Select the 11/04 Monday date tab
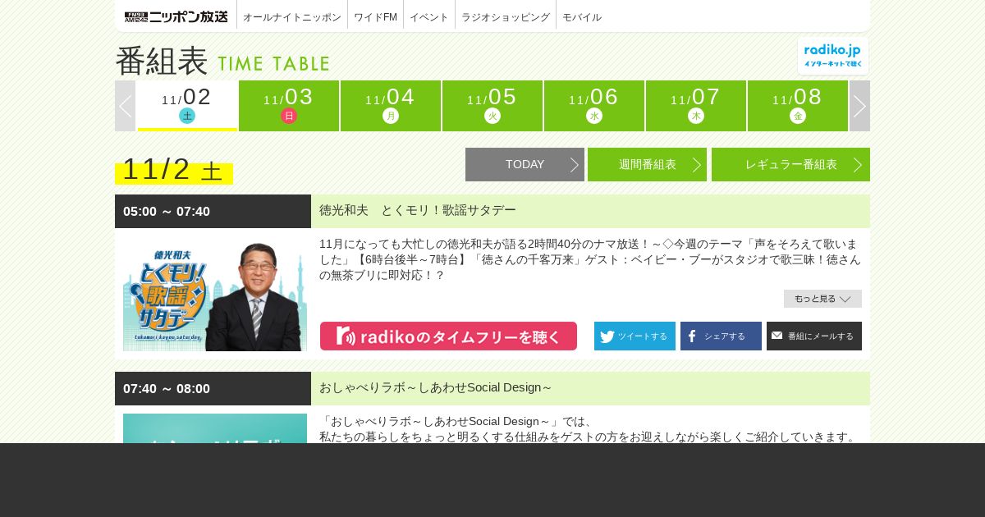This screenshot has width=985, height=517. 391,106
